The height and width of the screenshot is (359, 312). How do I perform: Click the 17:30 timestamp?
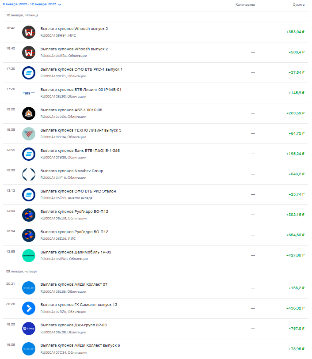pos(11,69)
